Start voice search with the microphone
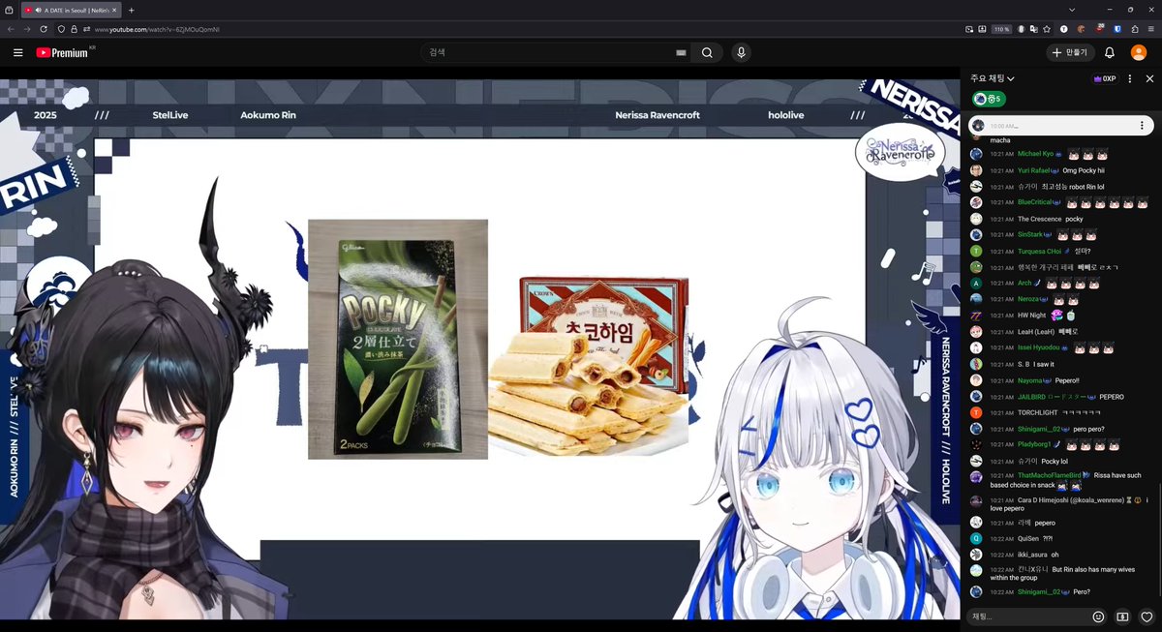 [x=741, y=52]
